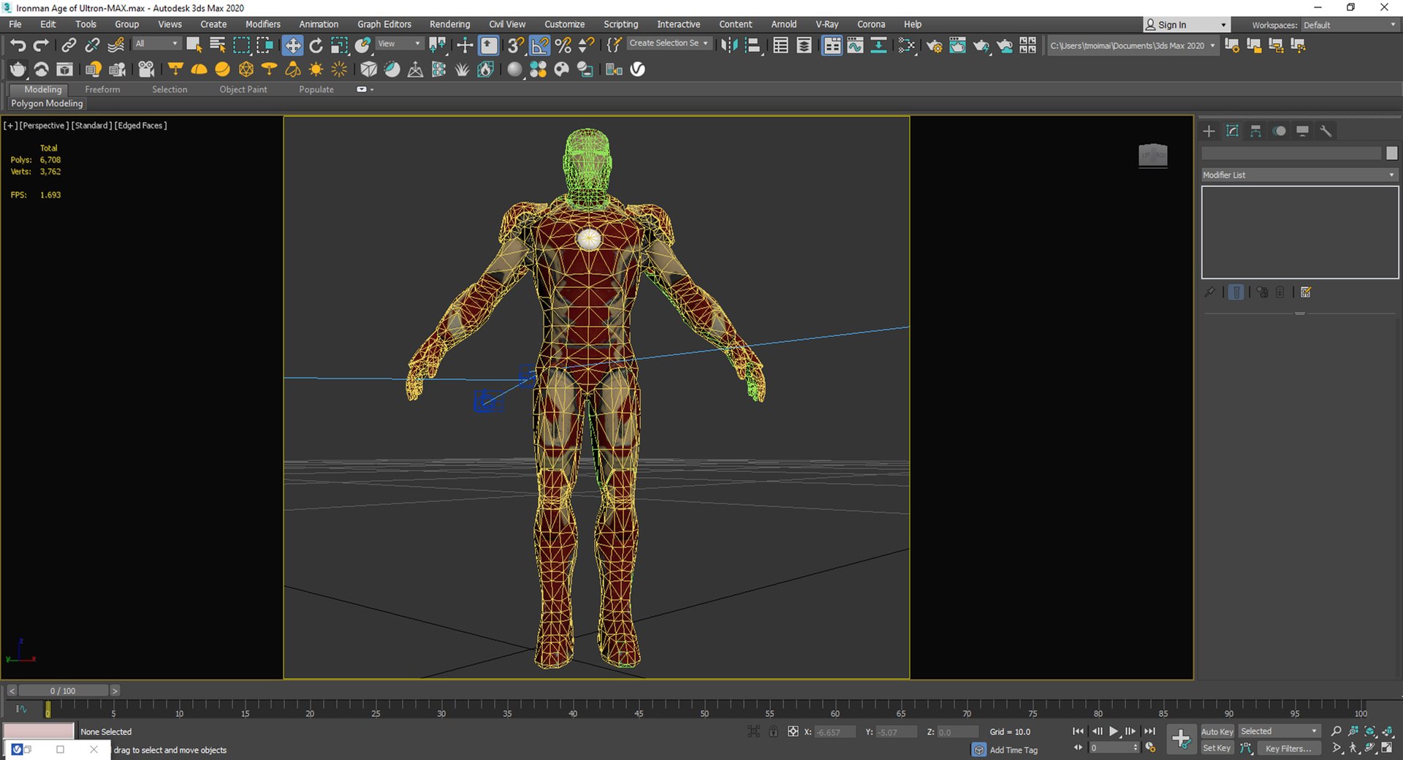Click the time slider showing 0 / 100
This screenshot has height=760, width=1403.
coord(63,691)
